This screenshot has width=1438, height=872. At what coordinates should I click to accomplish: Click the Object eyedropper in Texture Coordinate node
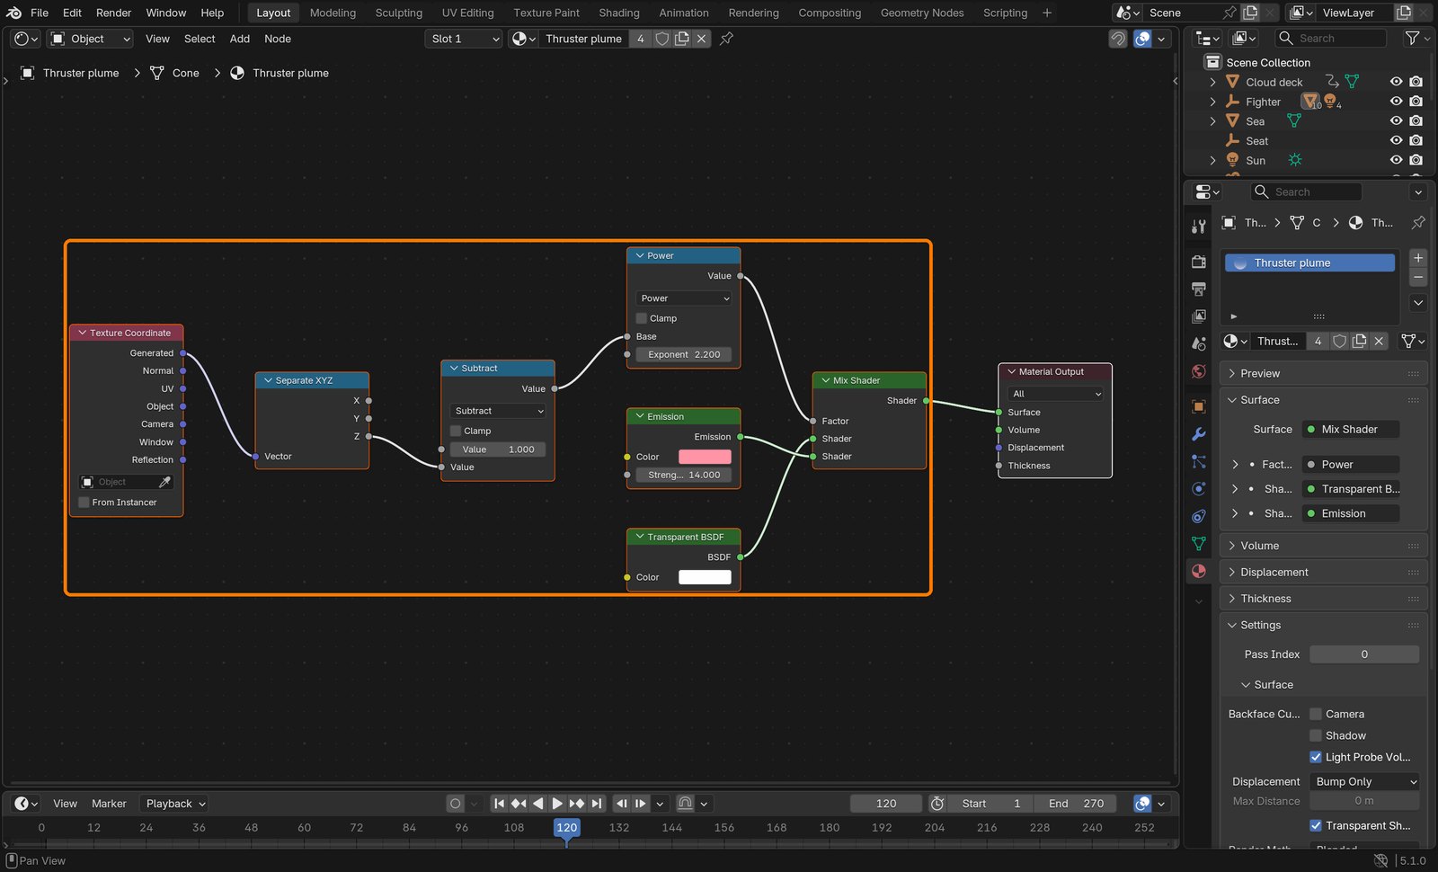pos(164,482)
